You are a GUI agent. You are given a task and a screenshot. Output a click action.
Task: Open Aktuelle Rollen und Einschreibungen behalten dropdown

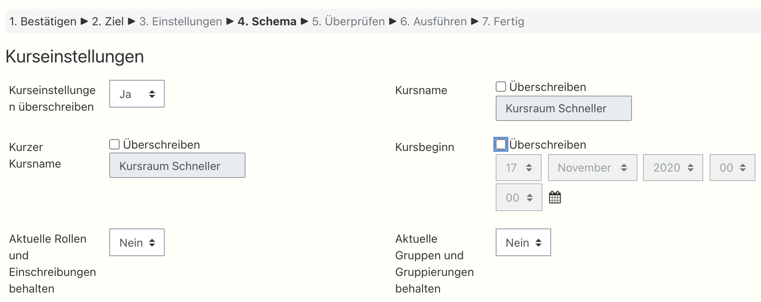[x=137, y=243]
